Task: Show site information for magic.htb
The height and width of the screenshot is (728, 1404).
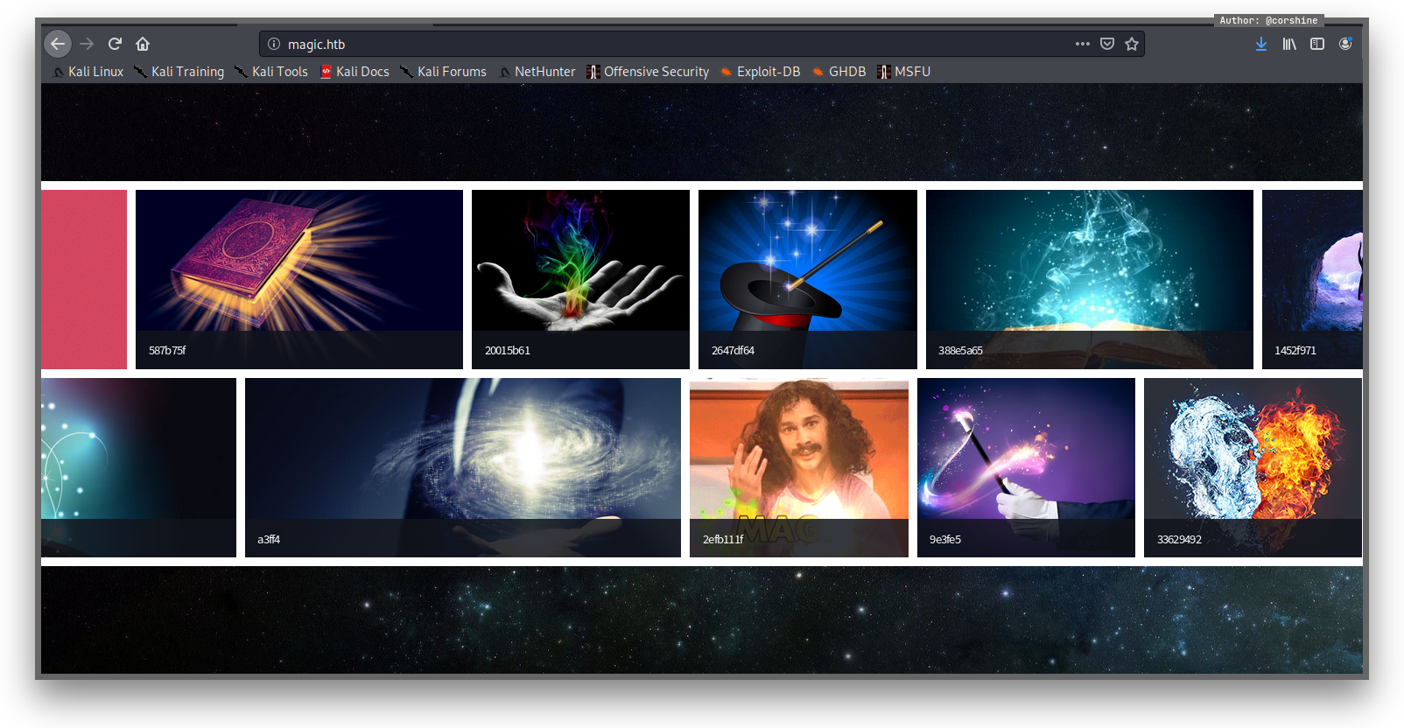Action: [274, 44]
